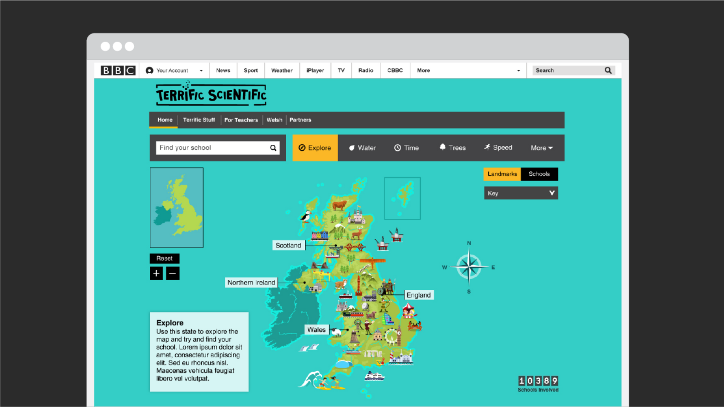
Task: Zoom in with the plus button
Action: click(x=156, y=273)
